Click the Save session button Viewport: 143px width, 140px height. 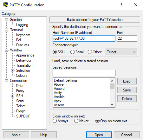pos(127,90)
